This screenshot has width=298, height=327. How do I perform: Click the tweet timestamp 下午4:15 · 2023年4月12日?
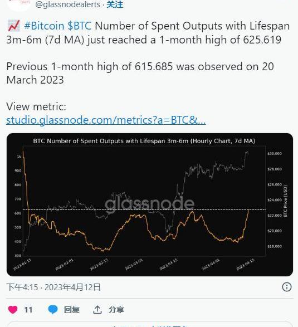(x=53, y=287)
